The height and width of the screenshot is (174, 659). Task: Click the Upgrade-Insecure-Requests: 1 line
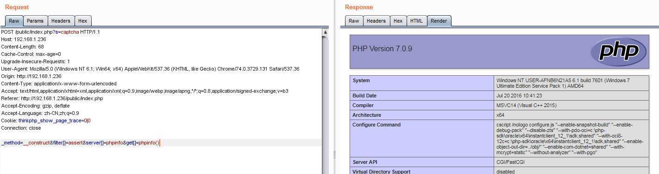(36, 61)
